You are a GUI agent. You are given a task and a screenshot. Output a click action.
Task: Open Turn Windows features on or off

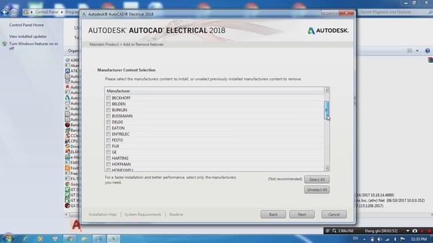click(34, 46)
